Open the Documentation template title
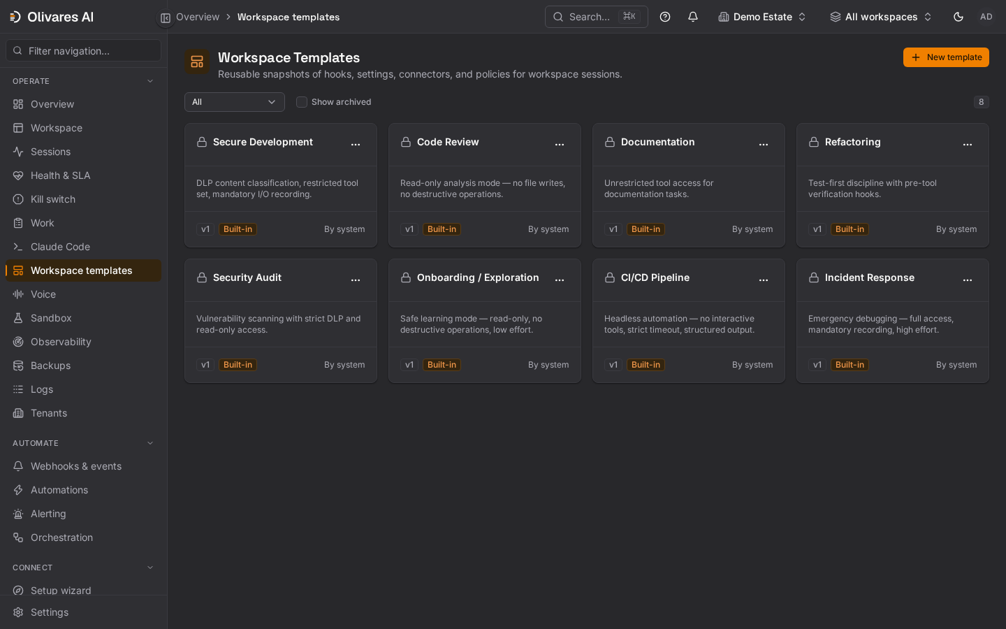Viewport: 1006px width, 629px height. click(x=657, y=142)
